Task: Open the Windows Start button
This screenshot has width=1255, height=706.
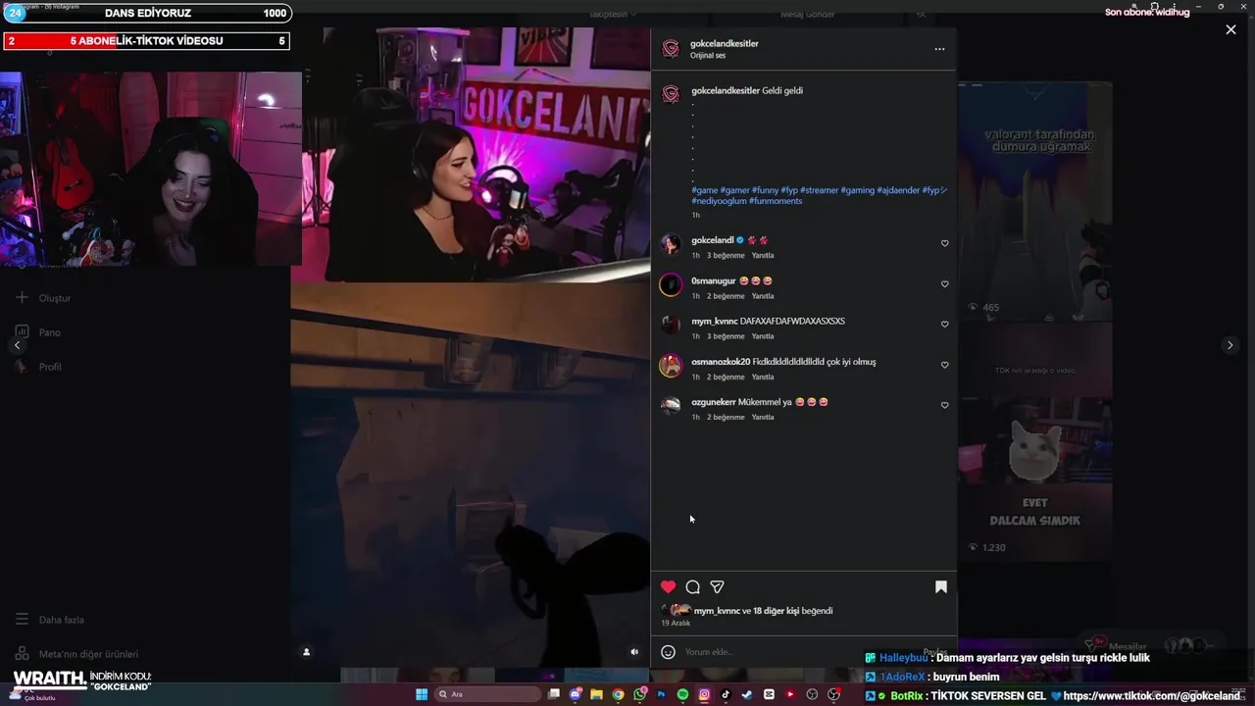Action: point(422,694)
